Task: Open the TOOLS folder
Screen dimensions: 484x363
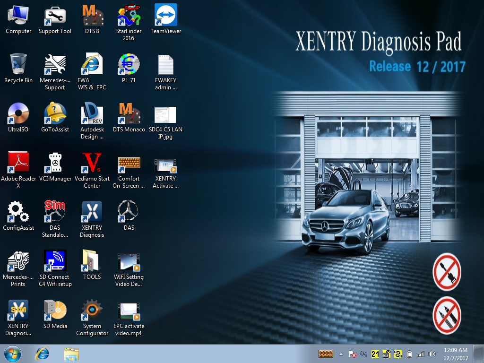Action: coord(92,265)
